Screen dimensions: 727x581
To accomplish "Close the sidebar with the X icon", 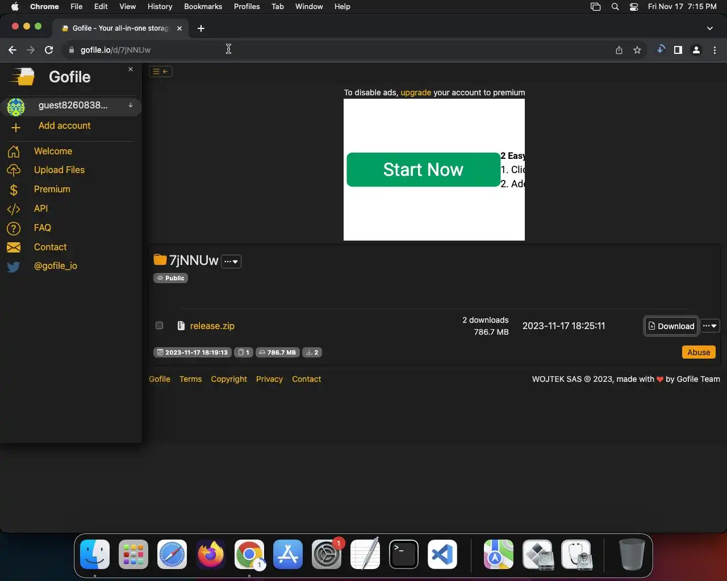I will pos(131,69).
